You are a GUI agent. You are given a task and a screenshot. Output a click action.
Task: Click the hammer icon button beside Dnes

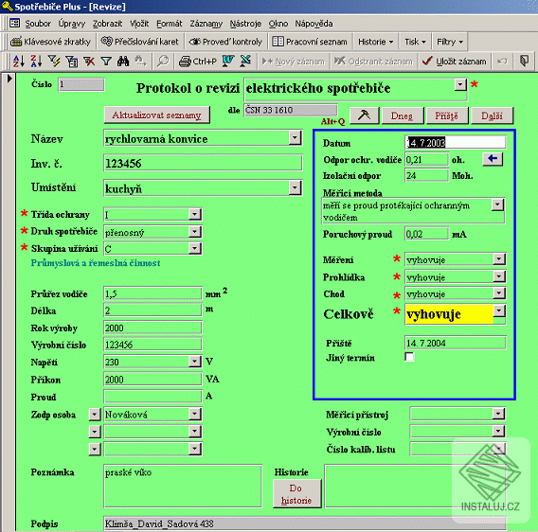click(364, 115)
